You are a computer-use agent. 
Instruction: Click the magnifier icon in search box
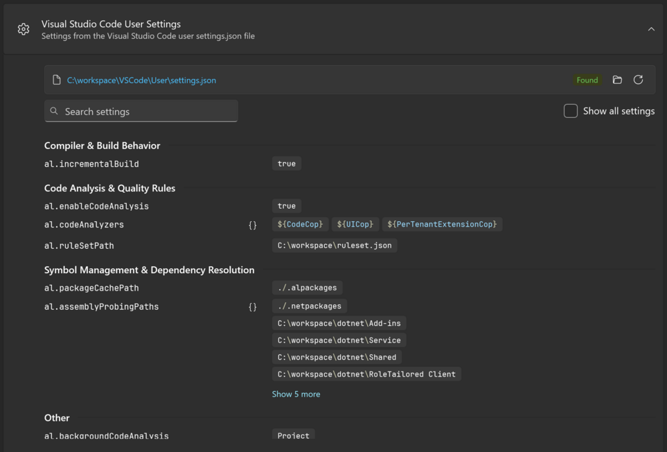[x=54, y=111]
